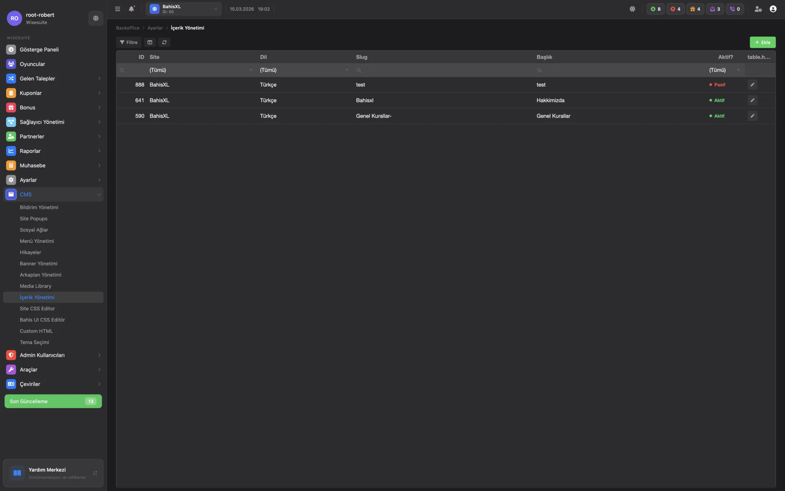Image resolution: width=785 pixels, height=491 pixels.
Task: Collapse the CMS menu section
Action: 53,195
